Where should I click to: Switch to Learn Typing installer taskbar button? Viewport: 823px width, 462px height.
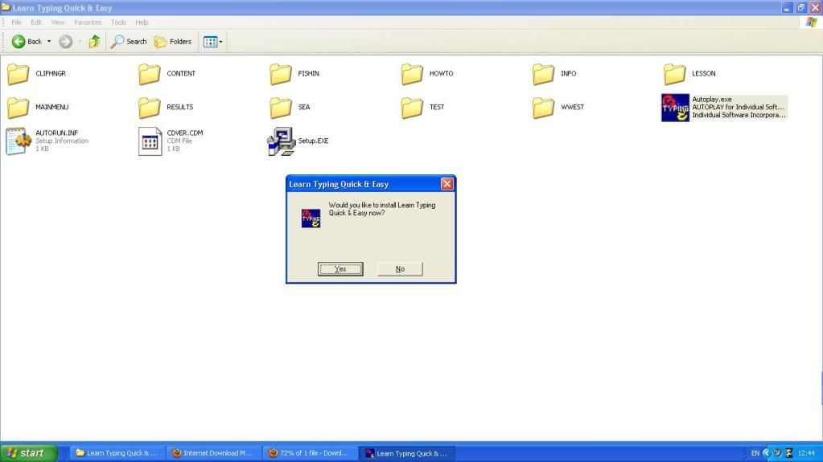[407, 453]
